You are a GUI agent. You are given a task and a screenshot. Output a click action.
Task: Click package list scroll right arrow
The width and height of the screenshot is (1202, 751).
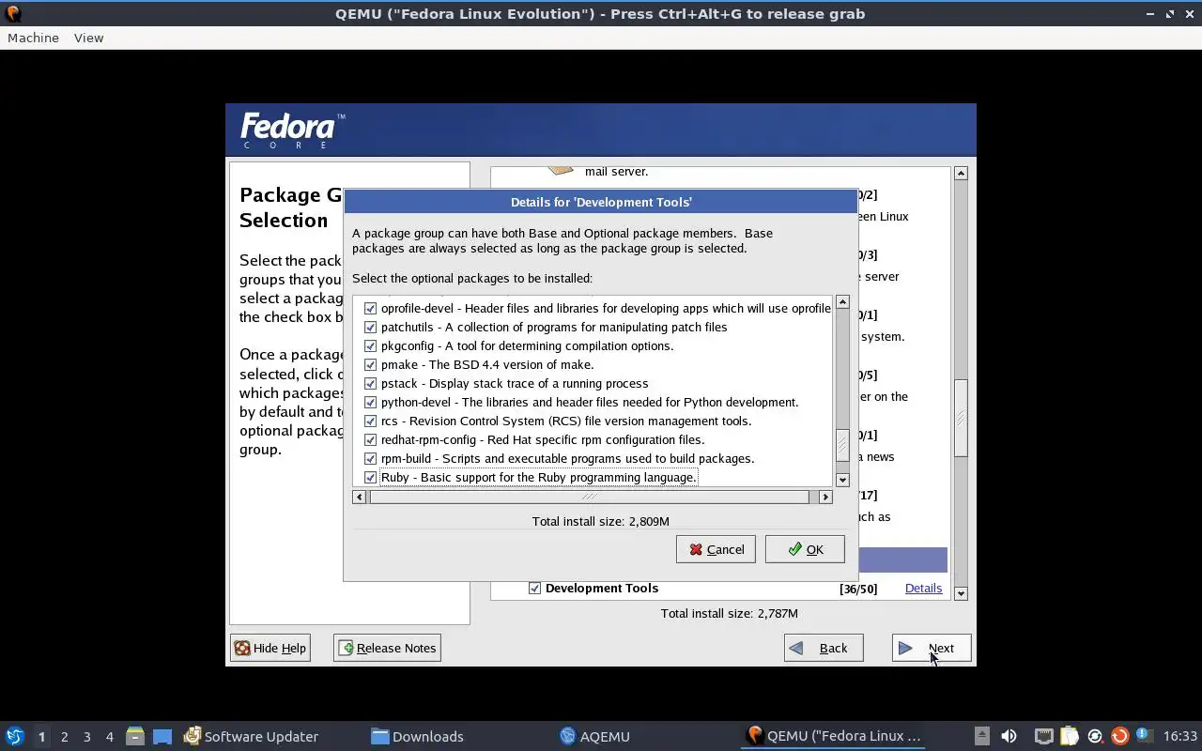[825, 497]
